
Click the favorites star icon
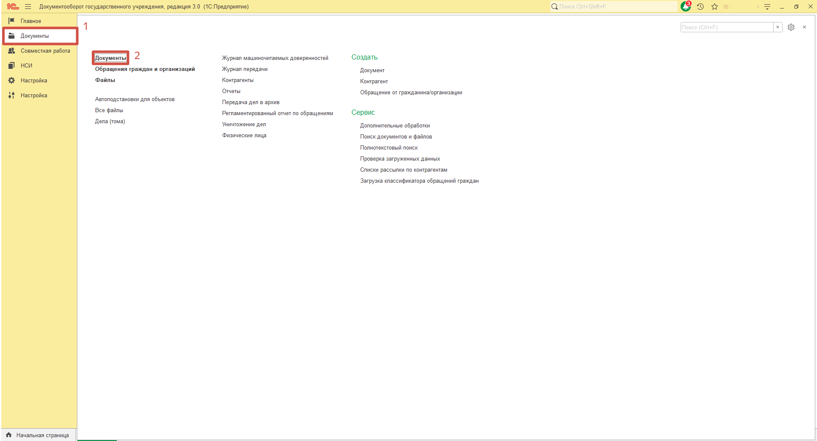(715, 6)
